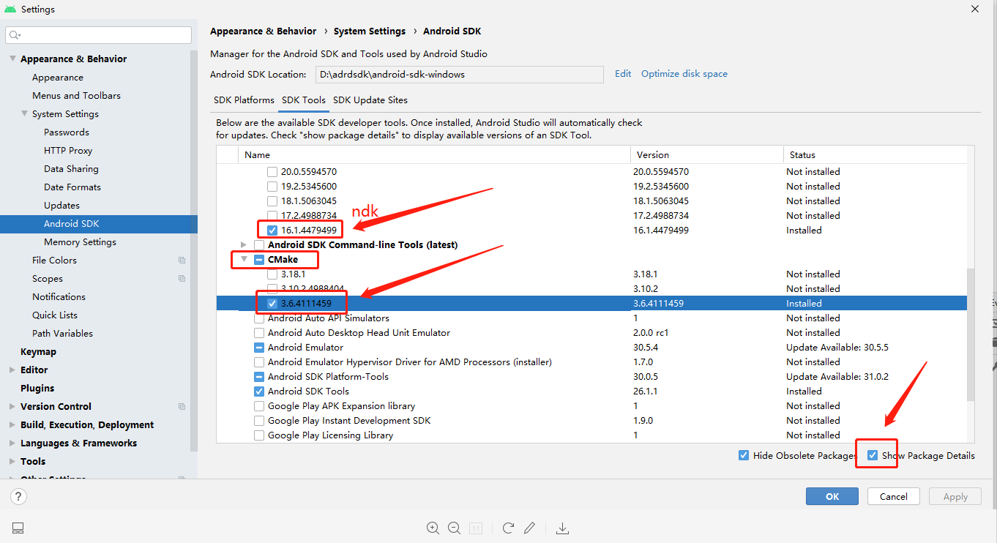Open the Plugins settings page
Viewport: 997px width, 543px height.
tap(37, 388)
